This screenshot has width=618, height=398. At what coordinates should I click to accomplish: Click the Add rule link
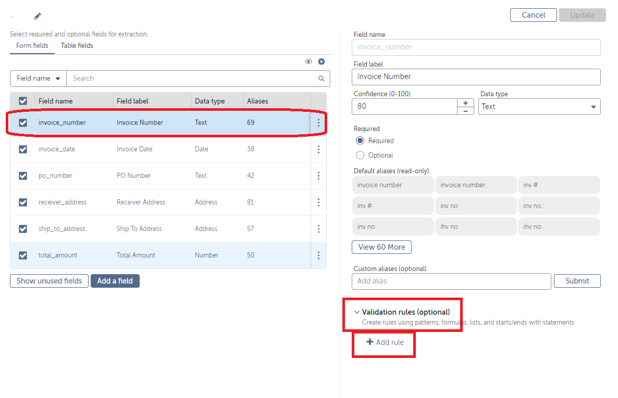(x=385, y=342)
